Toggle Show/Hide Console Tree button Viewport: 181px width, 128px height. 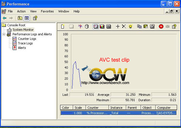pyautogui.click(x=27, y=18)
